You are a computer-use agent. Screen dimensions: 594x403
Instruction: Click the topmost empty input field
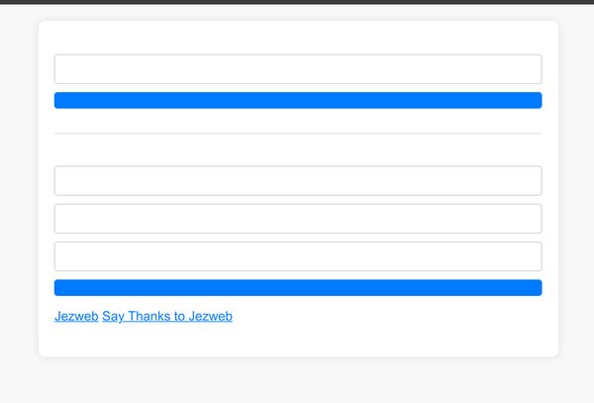(x=297, y=69)
